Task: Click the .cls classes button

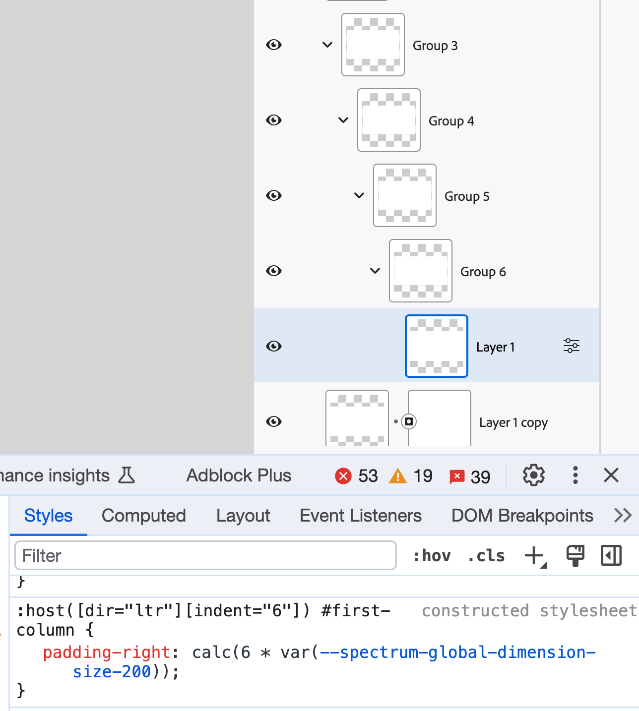Action: (x=486, y=556)
